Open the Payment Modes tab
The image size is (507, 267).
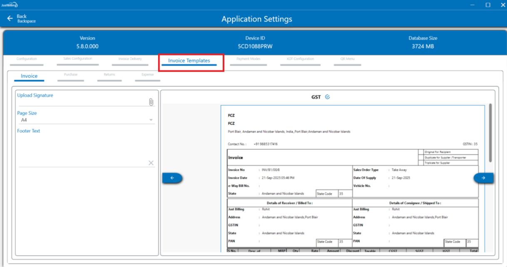pyautogui.click(x=248, y=59)
